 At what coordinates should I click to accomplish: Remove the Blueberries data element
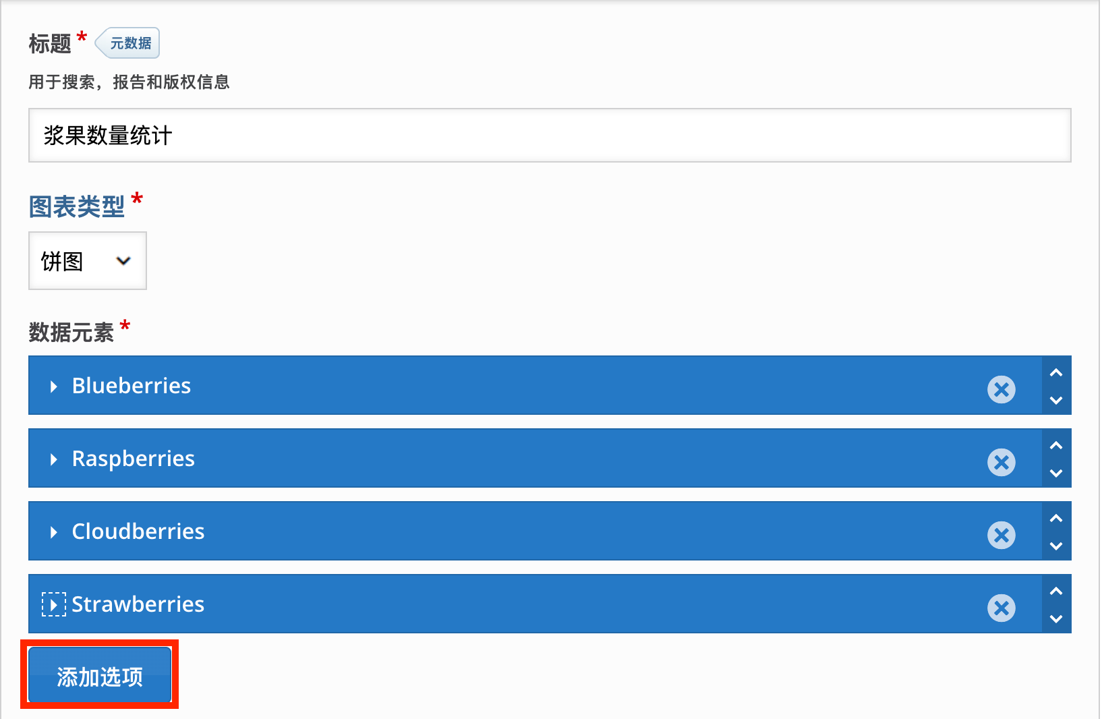pos(1002,389)
